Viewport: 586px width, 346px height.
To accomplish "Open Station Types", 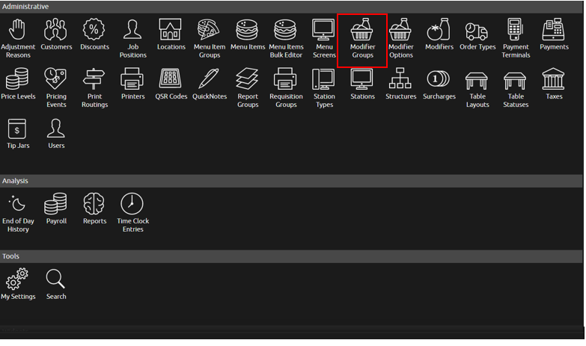I will click(324, 88).
